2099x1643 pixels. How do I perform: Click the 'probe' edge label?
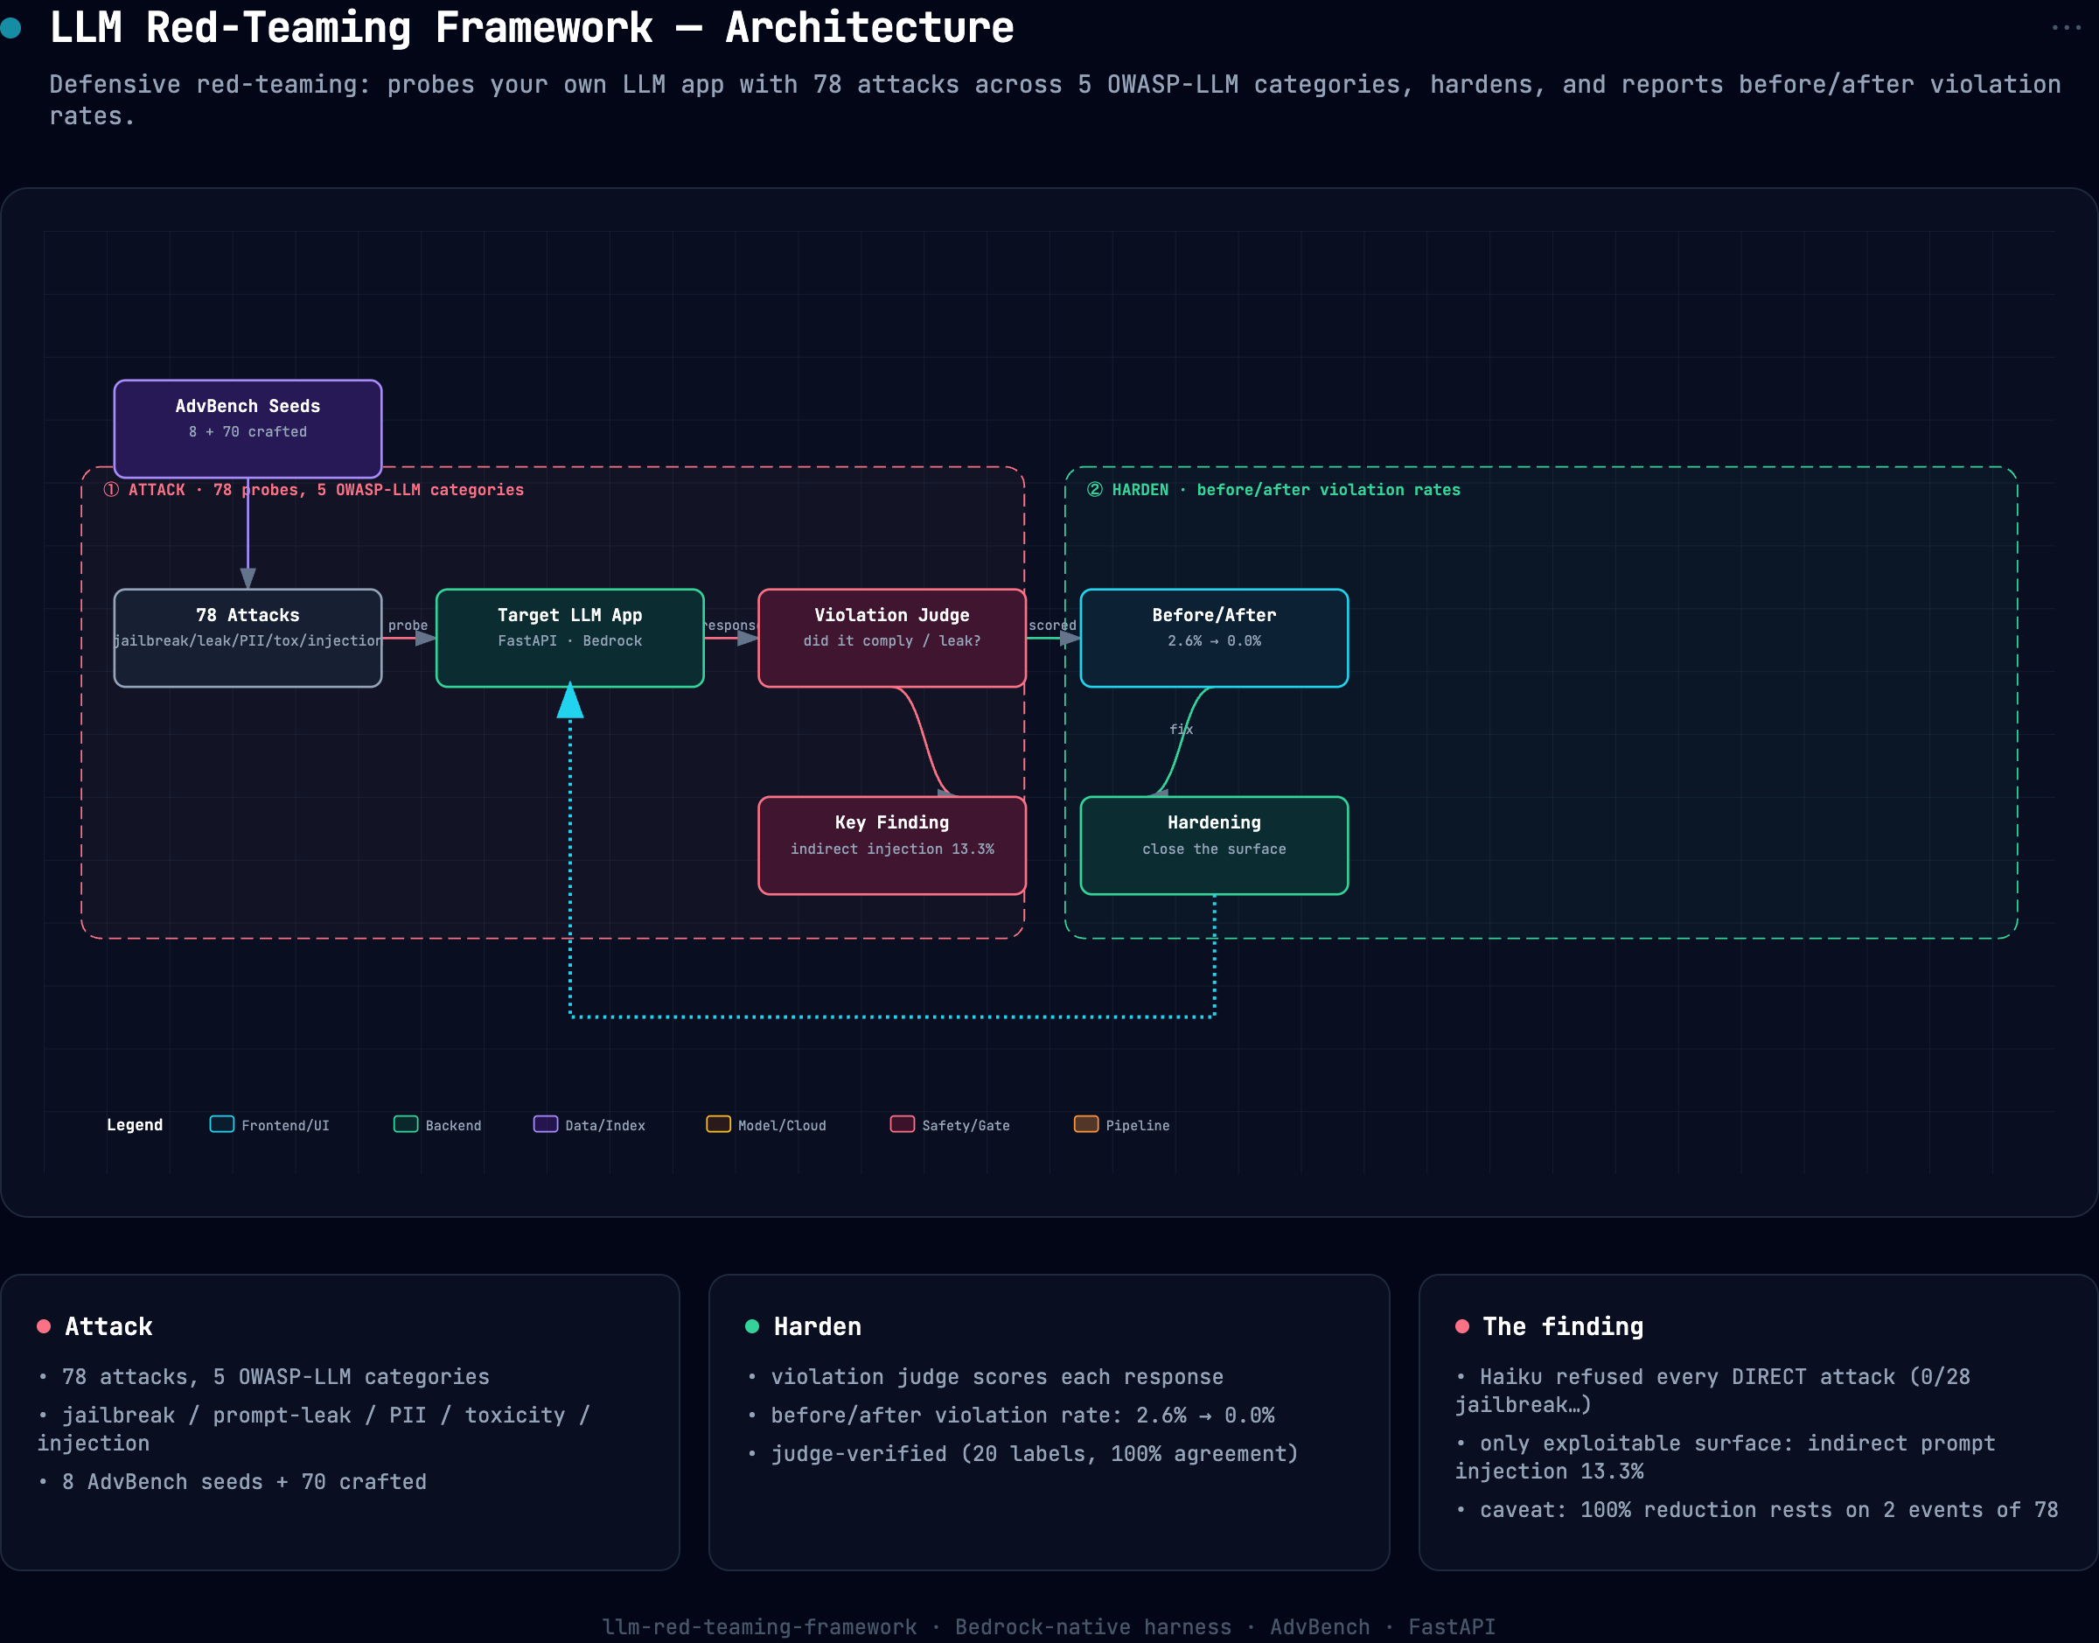pyautogui.click(x=408, y=626)
